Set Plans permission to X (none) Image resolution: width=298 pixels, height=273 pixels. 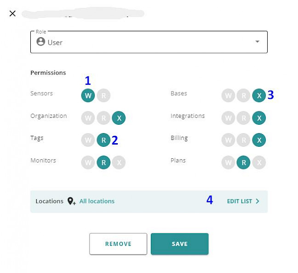click(259, 163)
